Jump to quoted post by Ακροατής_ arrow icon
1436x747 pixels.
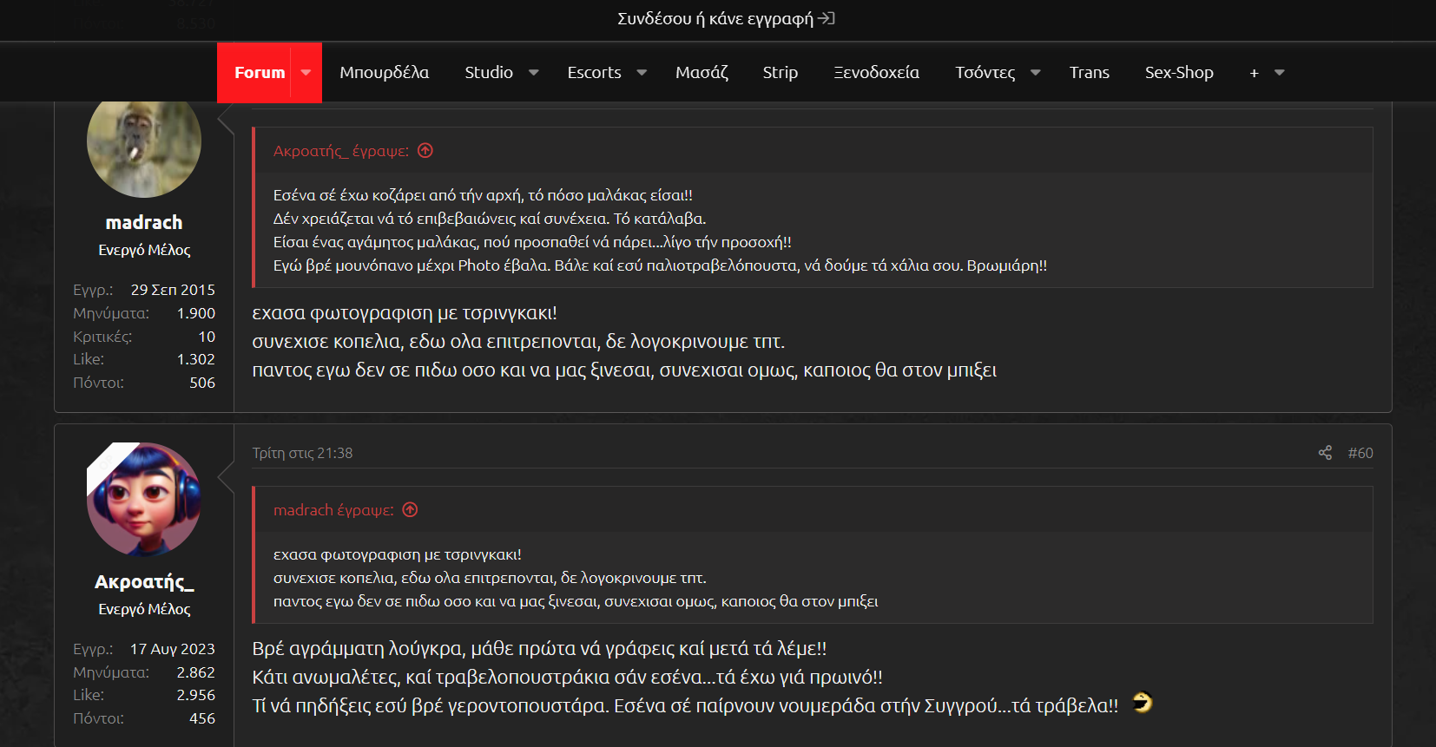coord(425,151)
